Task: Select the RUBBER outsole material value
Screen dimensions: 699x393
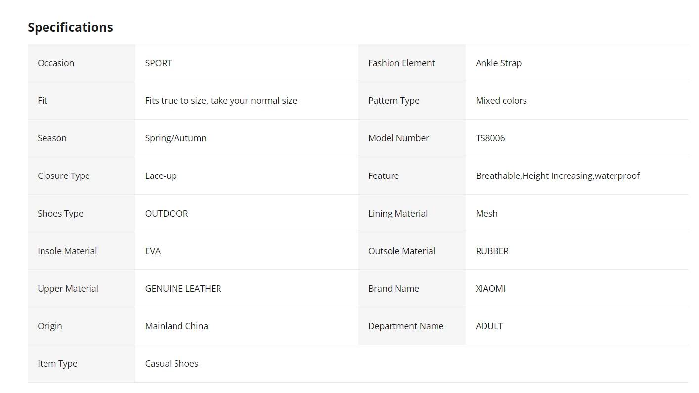Action: pyautogui.click(x=492, y=251)
